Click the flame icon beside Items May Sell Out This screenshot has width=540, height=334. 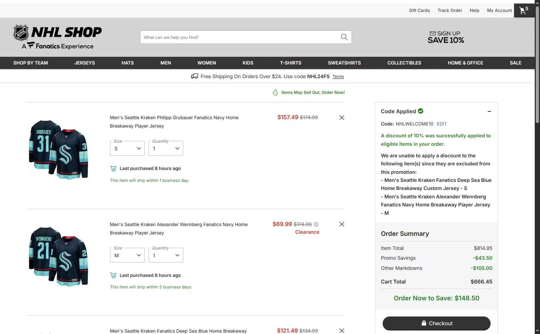[275, 93]
